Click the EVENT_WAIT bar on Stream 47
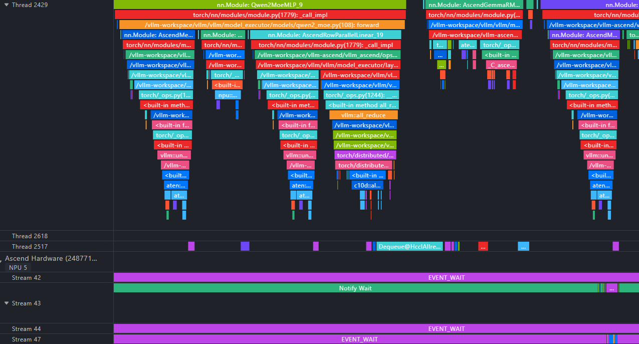Viewport: 639px width, 344px height. 360,339
